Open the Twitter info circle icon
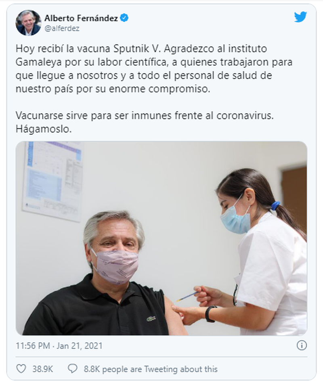323x384 pixels. (x=302, y=345)
